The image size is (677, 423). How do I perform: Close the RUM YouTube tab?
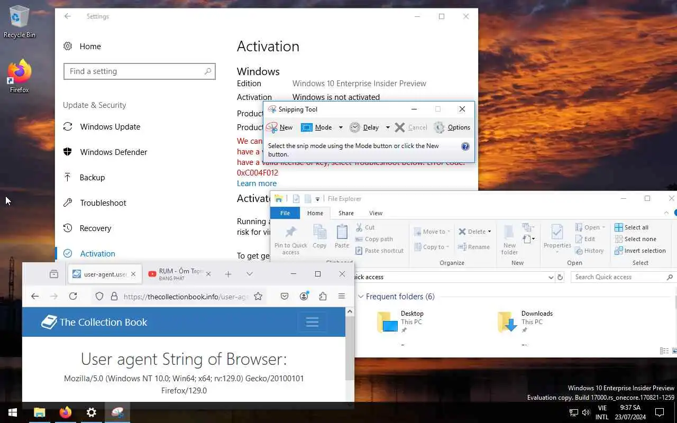point(208,274)
